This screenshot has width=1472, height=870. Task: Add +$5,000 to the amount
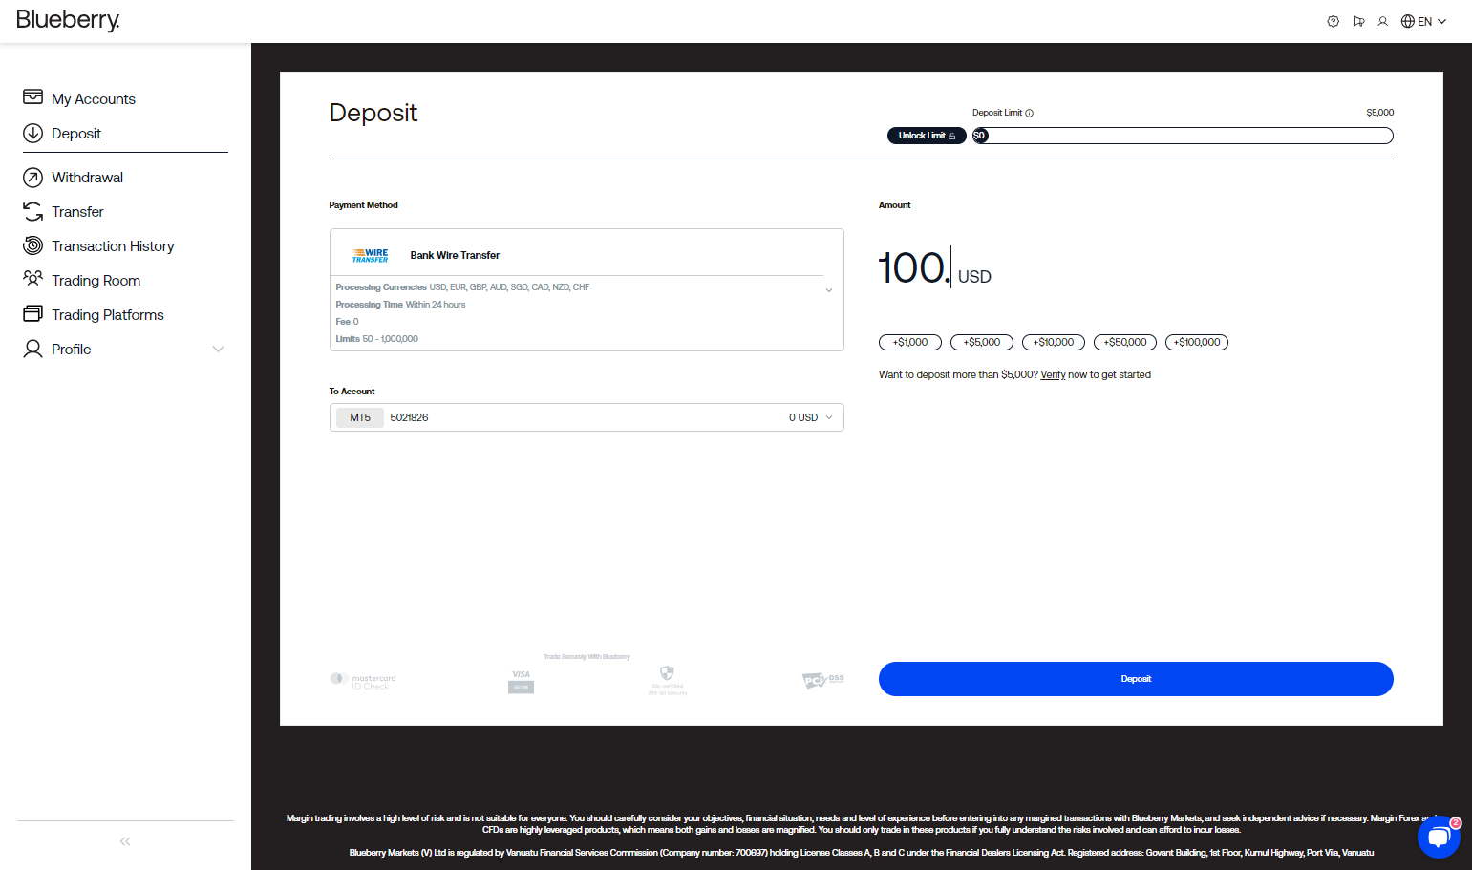click(x=982, y=342)
